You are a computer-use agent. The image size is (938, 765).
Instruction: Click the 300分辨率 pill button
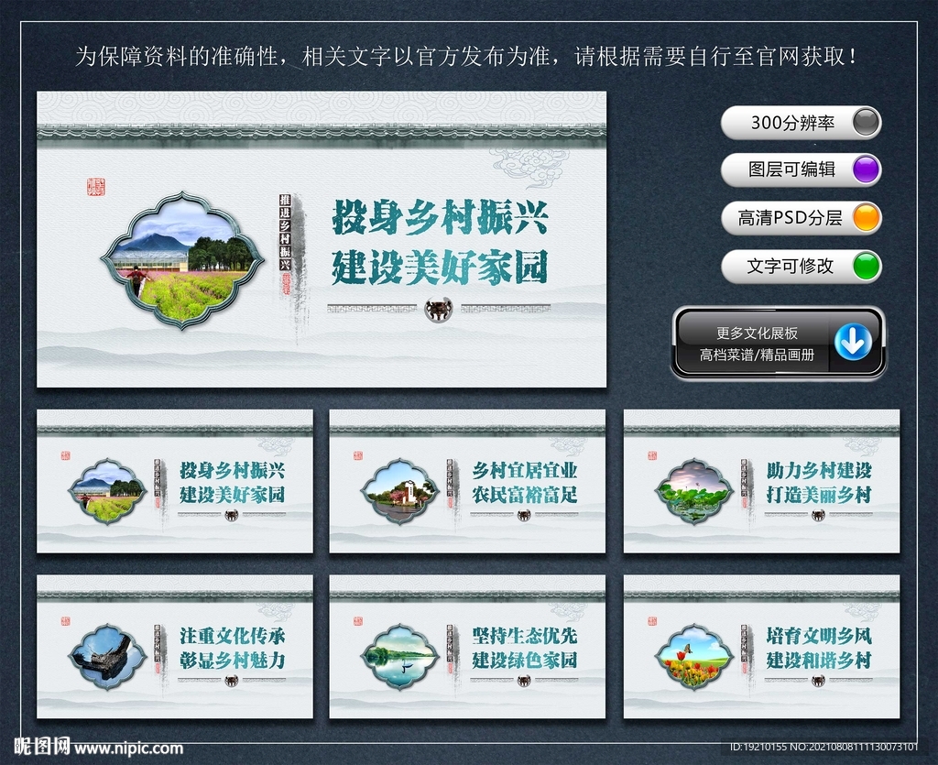coord(801,123)
